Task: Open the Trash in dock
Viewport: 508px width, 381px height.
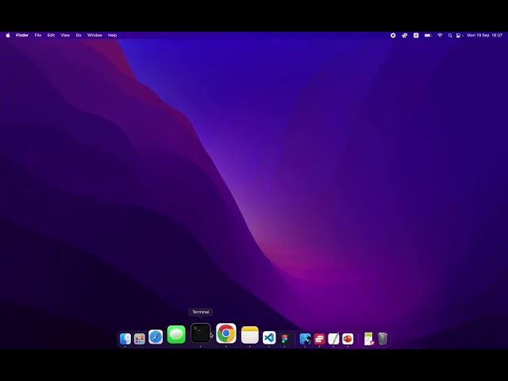Action: click(x=383, y=339)
